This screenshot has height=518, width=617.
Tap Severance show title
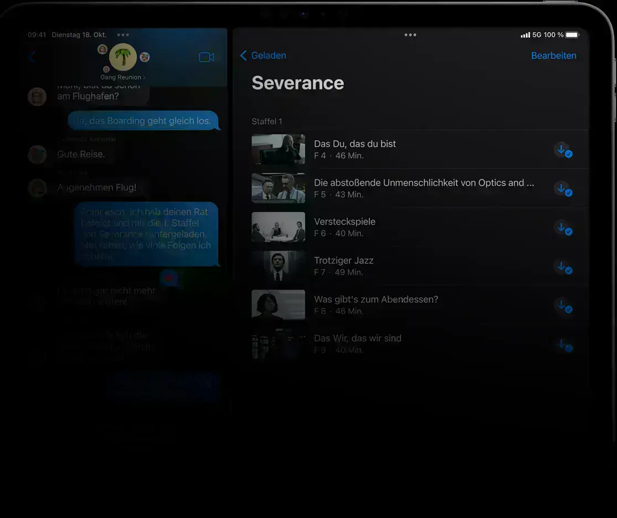point(298,83)
